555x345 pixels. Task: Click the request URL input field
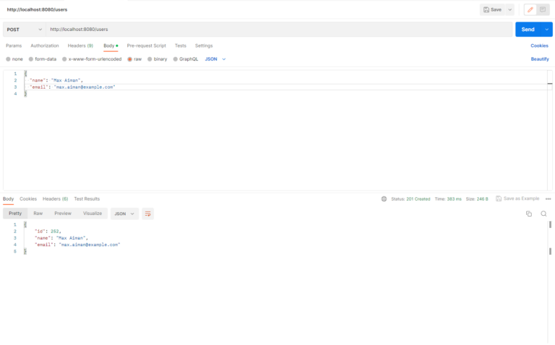(x=275, y=30)
